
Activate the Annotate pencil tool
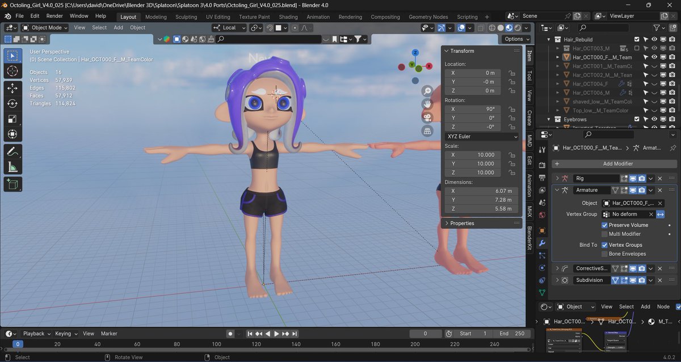pos(13,151)
